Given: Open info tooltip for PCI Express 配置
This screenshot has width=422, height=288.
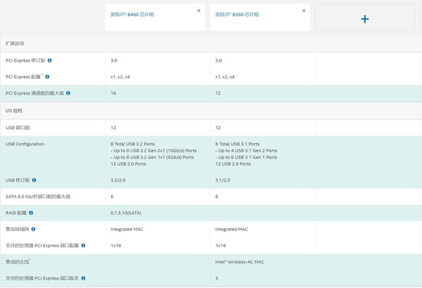Looking at the screenshot, I should pyautogui.click(x=47, y=77).
